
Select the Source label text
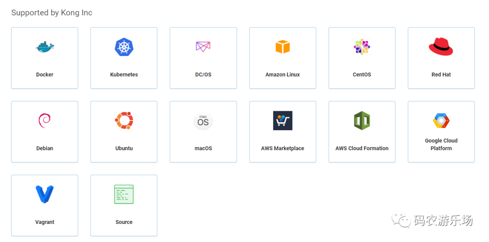[124, 222]
